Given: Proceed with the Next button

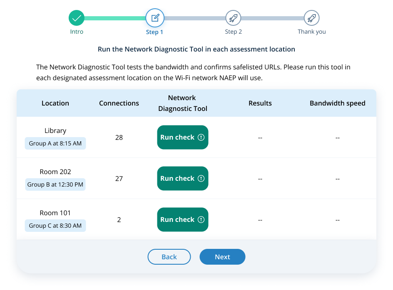Looking at the screenshot, I should [222, 257].
